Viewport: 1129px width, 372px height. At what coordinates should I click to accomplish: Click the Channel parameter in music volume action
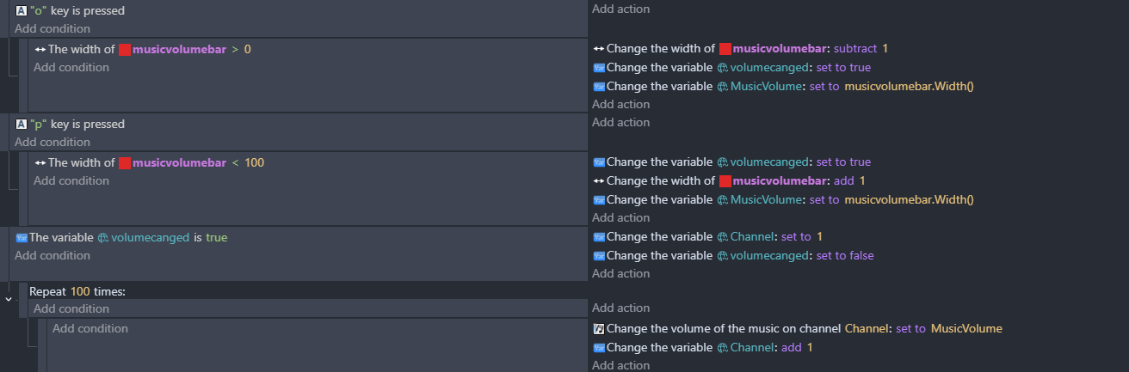(x=867, y=329)
